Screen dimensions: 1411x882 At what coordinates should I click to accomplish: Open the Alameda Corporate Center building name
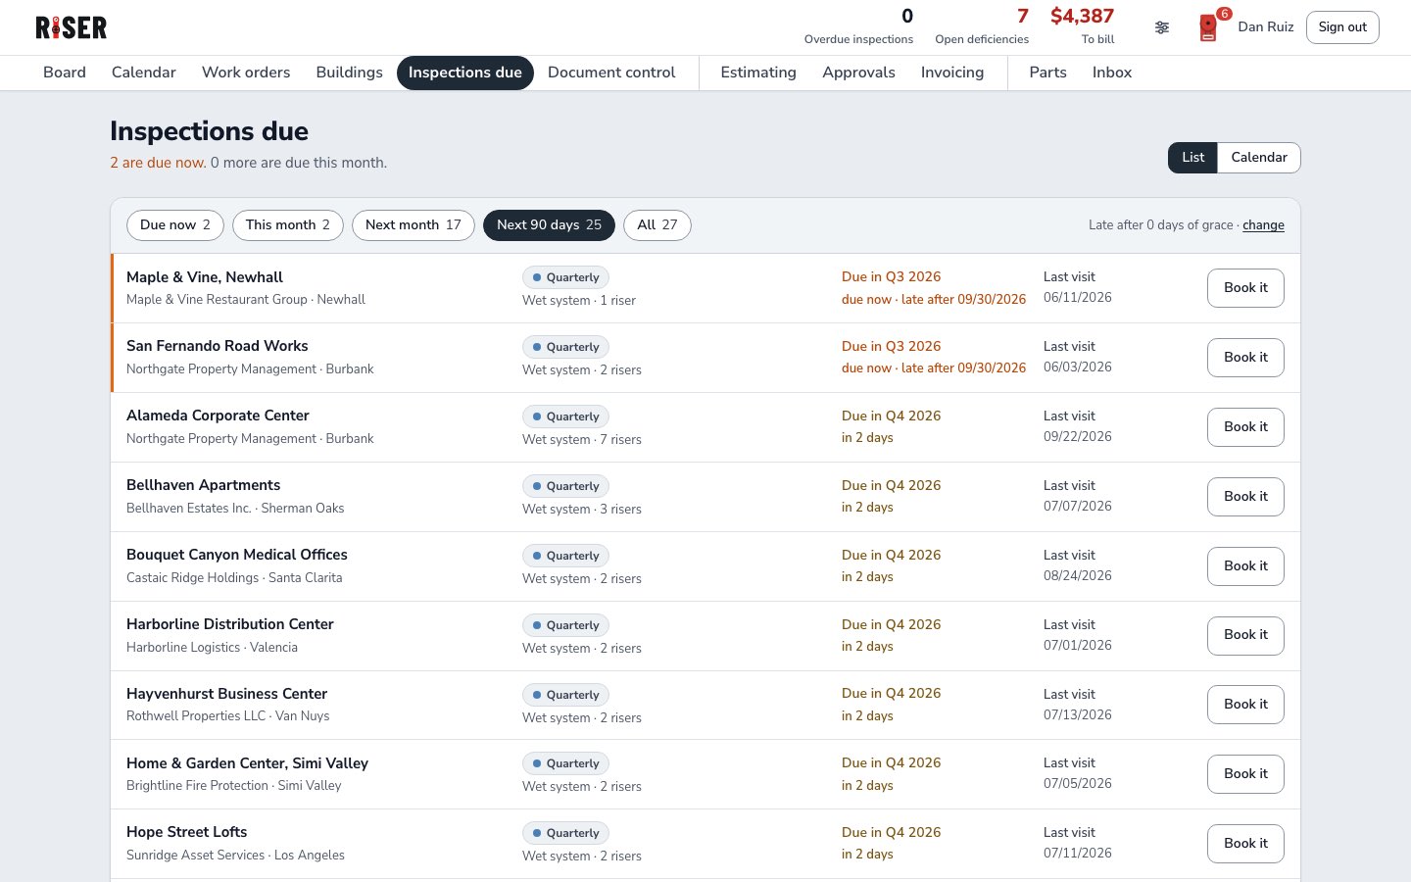coord(218,416)
